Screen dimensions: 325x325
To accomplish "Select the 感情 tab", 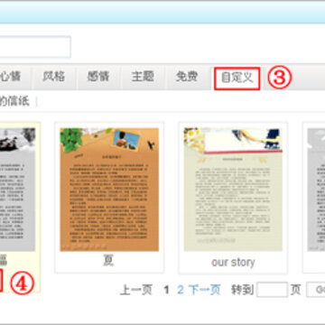I will [x=98, y=77].
